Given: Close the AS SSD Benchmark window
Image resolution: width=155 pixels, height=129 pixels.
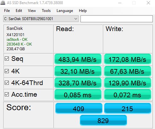Looking at the screenshot, I should 148,3.
